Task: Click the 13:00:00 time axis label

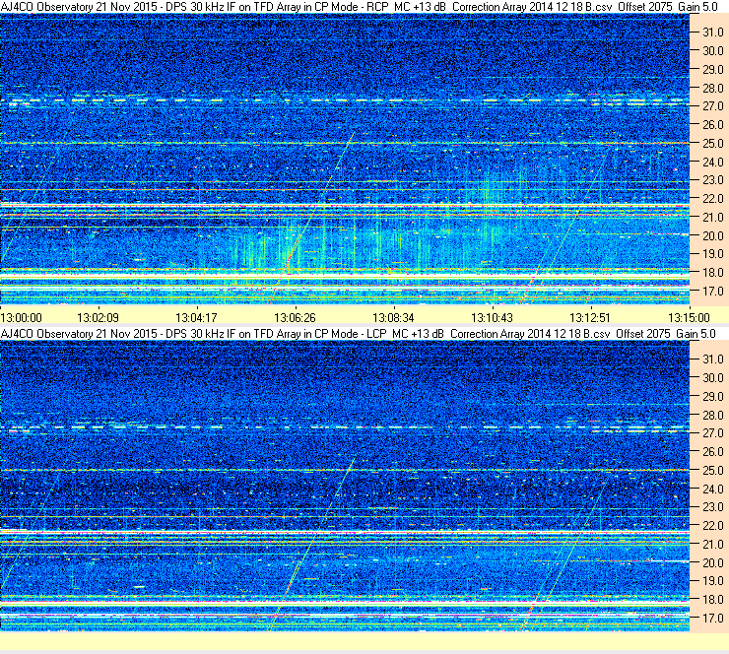Action: pos(22,318)
